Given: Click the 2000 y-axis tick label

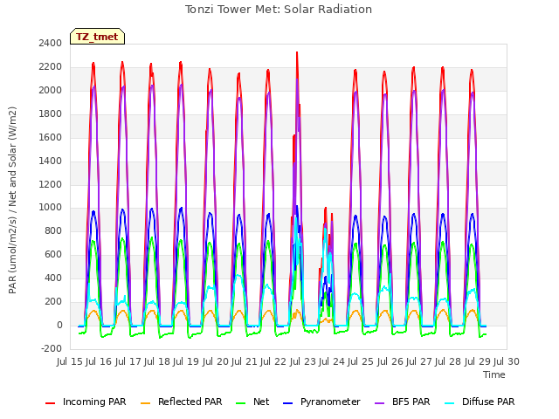Looking at the screenshot, I should [51, 90].
